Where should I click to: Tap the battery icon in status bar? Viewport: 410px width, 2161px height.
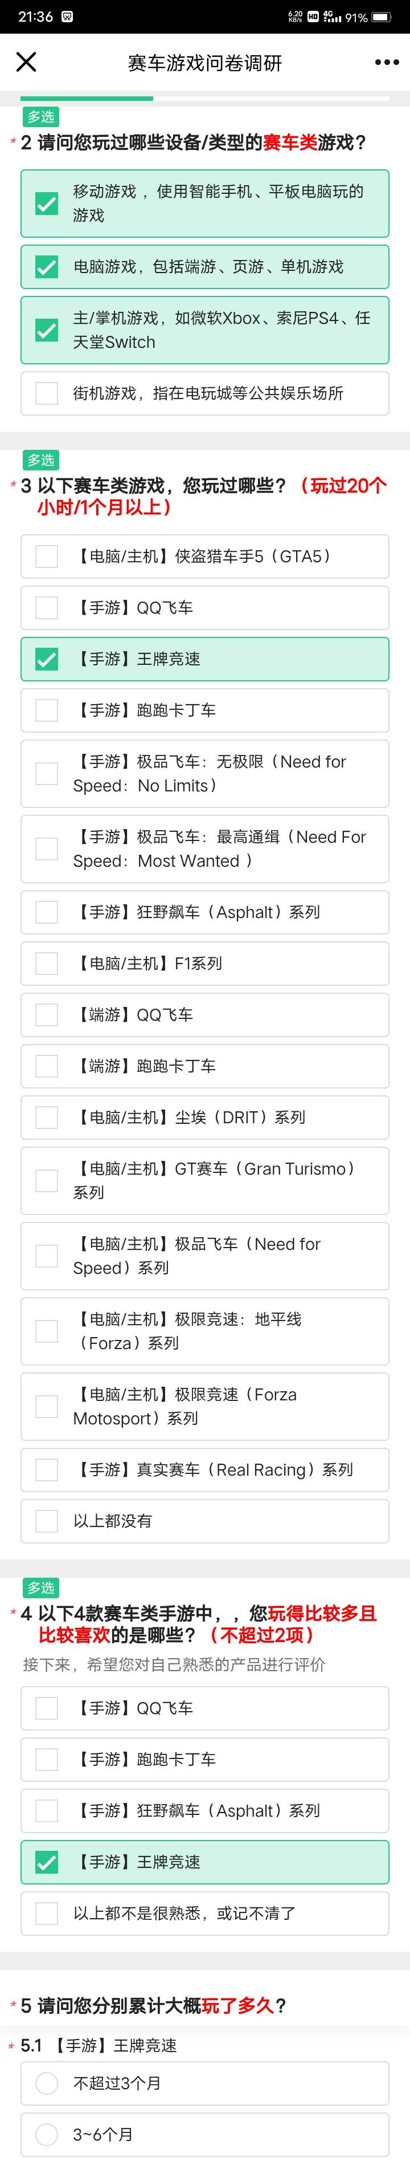pos(382,17)
